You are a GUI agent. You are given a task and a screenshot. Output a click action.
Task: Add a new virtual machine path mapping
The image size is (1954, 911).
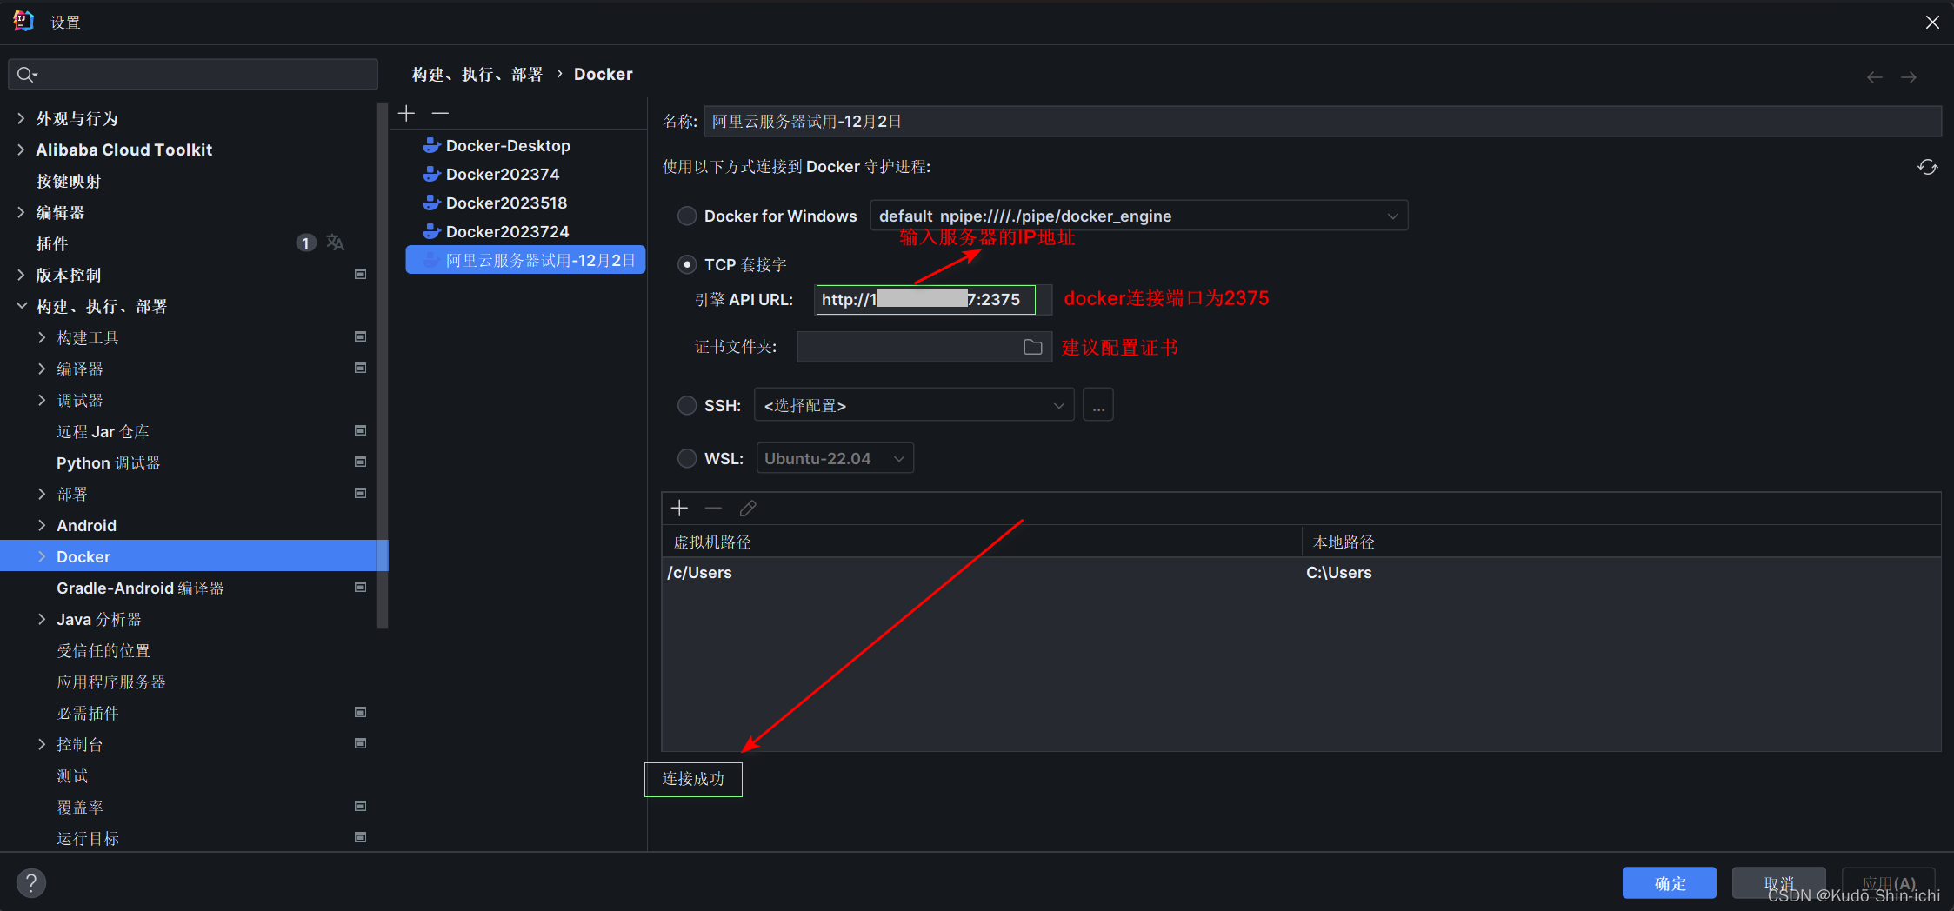coord(678,508)
